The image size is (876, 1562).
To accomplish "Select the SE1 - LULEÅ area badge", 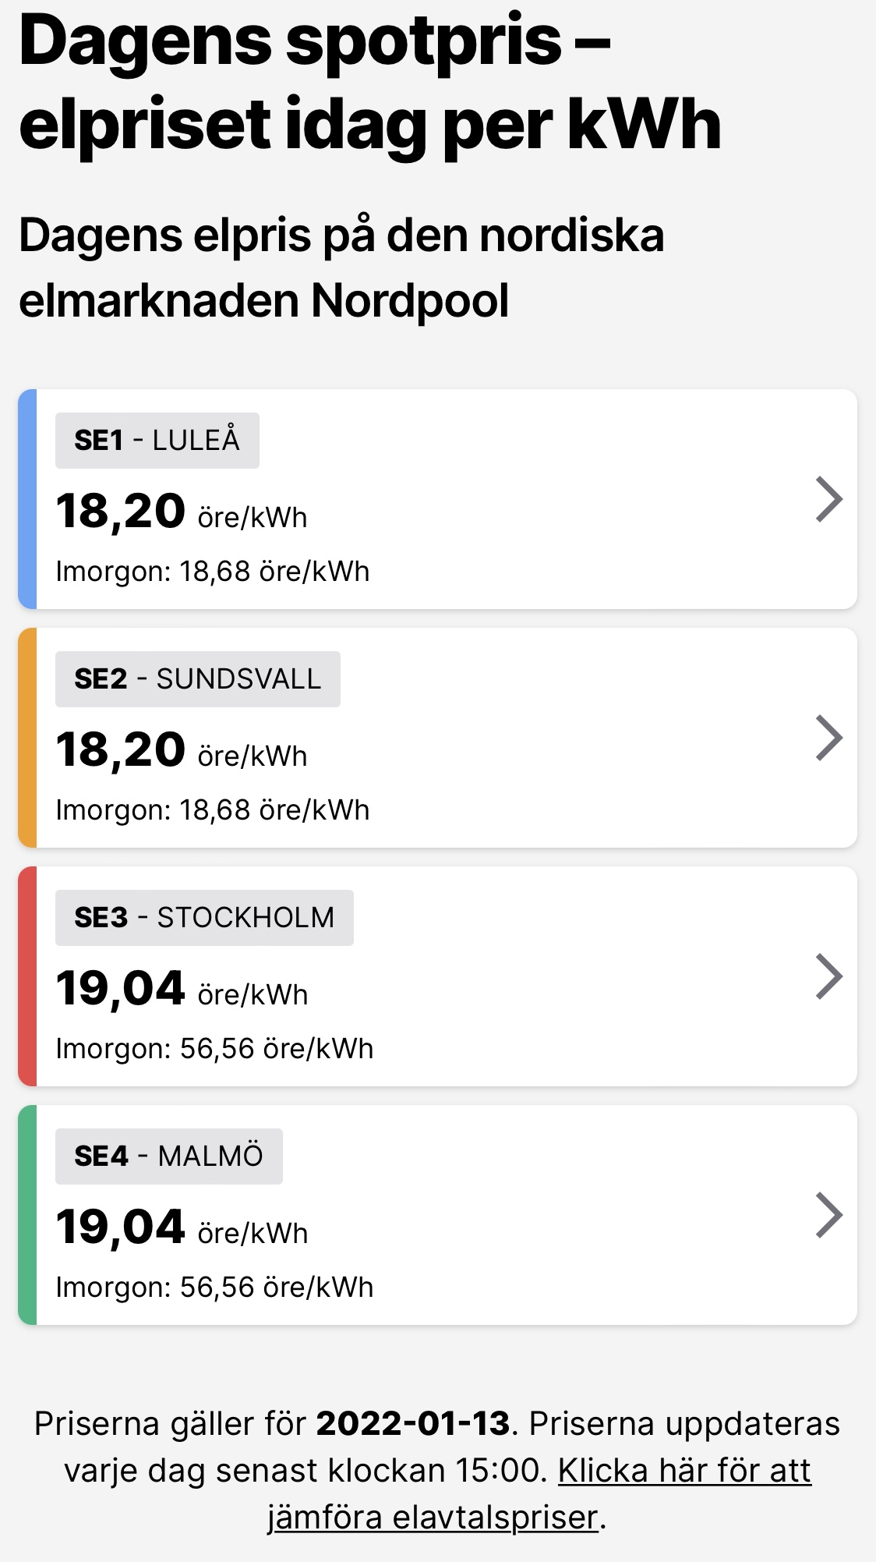I will 157,441.
